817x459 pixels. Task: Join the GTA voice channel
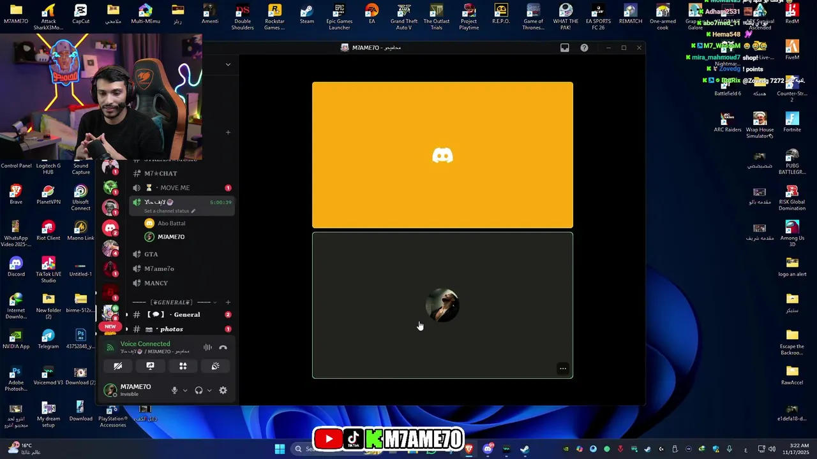tap(151, 254)
